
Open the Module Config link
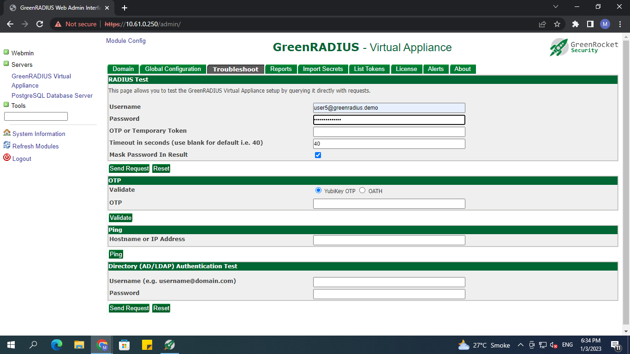click(126, 41)
